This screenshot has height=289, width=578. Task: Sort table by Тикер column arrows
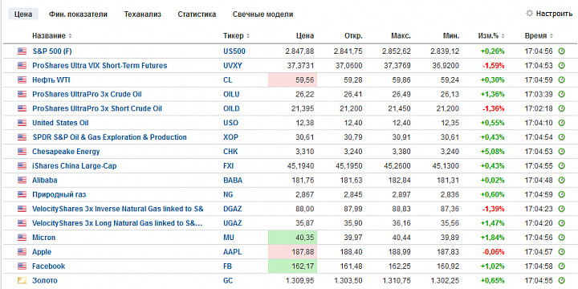point(248,36)
